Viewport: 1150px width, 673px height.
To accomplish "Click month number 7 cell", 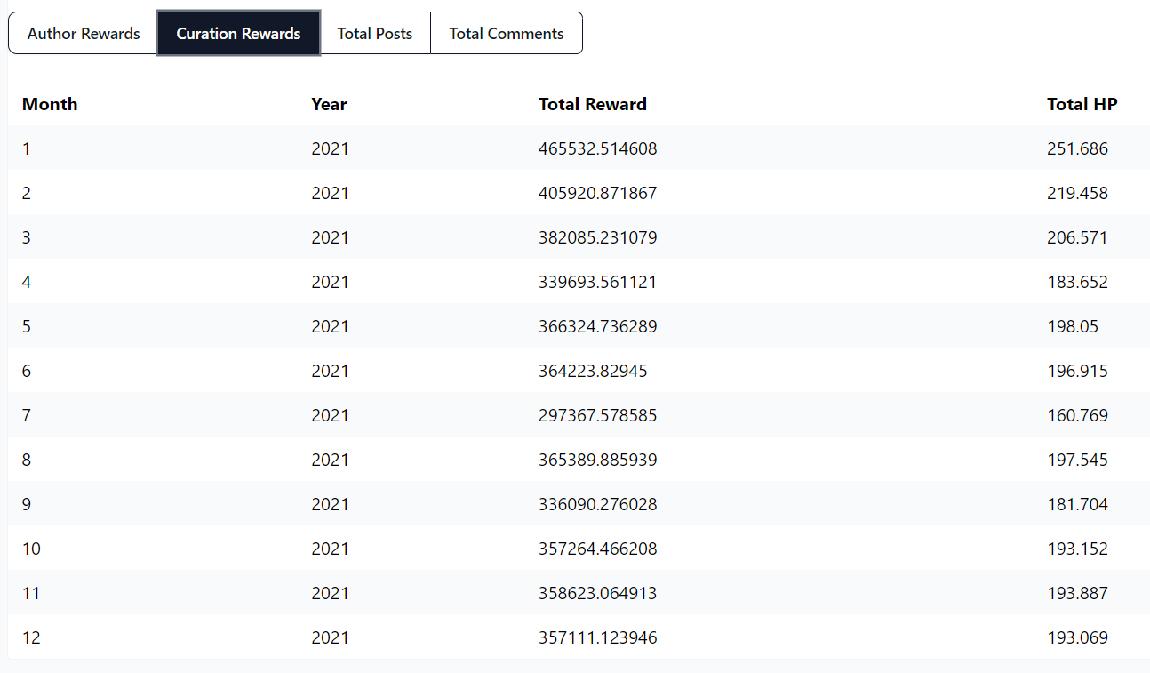I will tap(27, 415).
